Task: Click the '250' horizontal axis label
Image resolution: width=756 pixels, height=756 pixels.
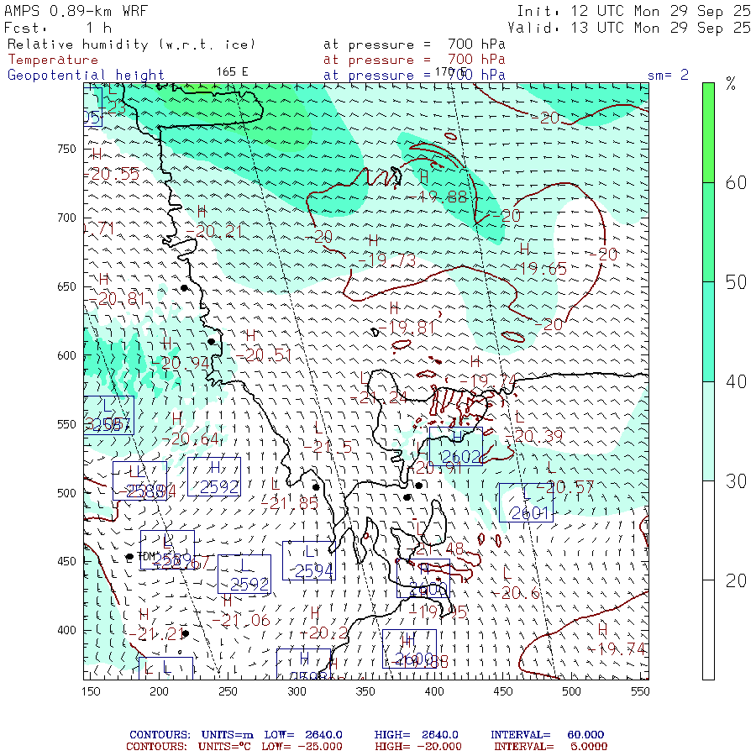Action: 228,691
